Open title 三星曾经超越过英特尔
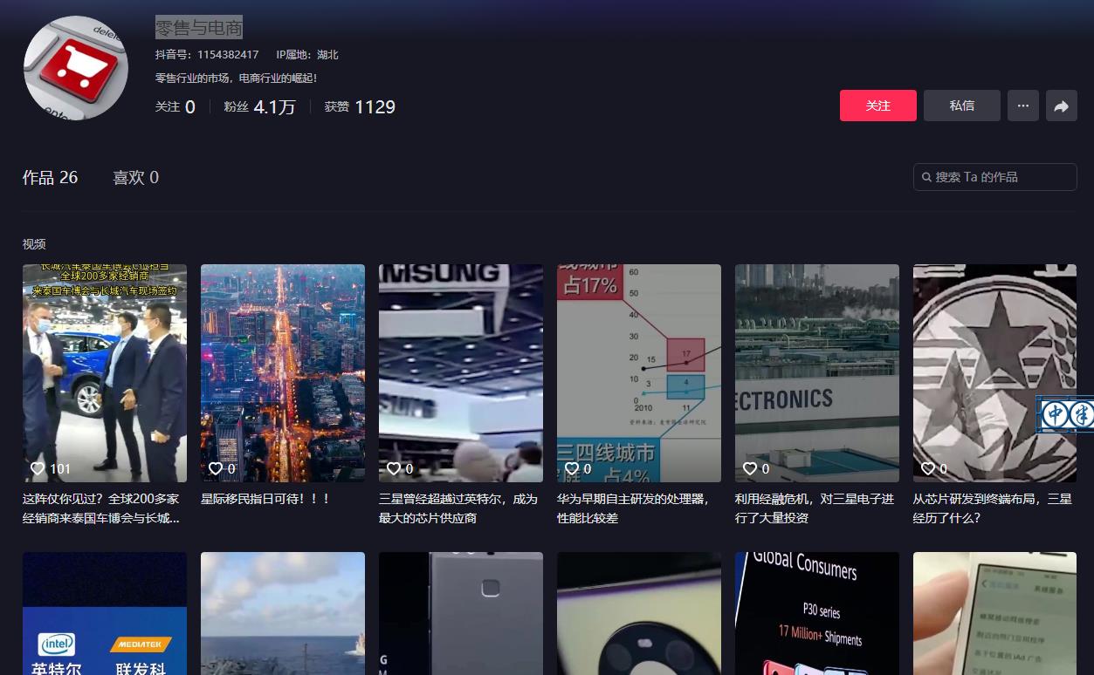Image resolution: width=1094 pixels, height=675 pixels. (458, 508)
